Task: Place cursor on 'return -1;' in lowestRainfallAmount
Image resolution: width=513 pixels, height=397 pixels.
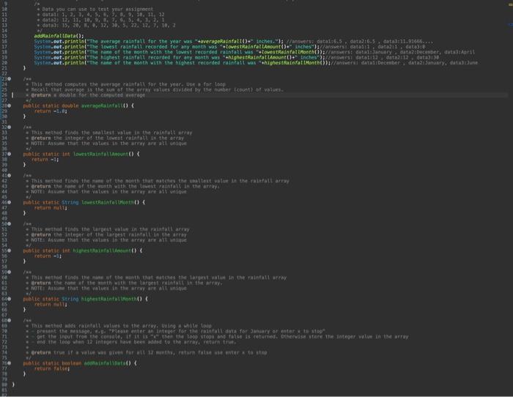Action: point(45,160)
